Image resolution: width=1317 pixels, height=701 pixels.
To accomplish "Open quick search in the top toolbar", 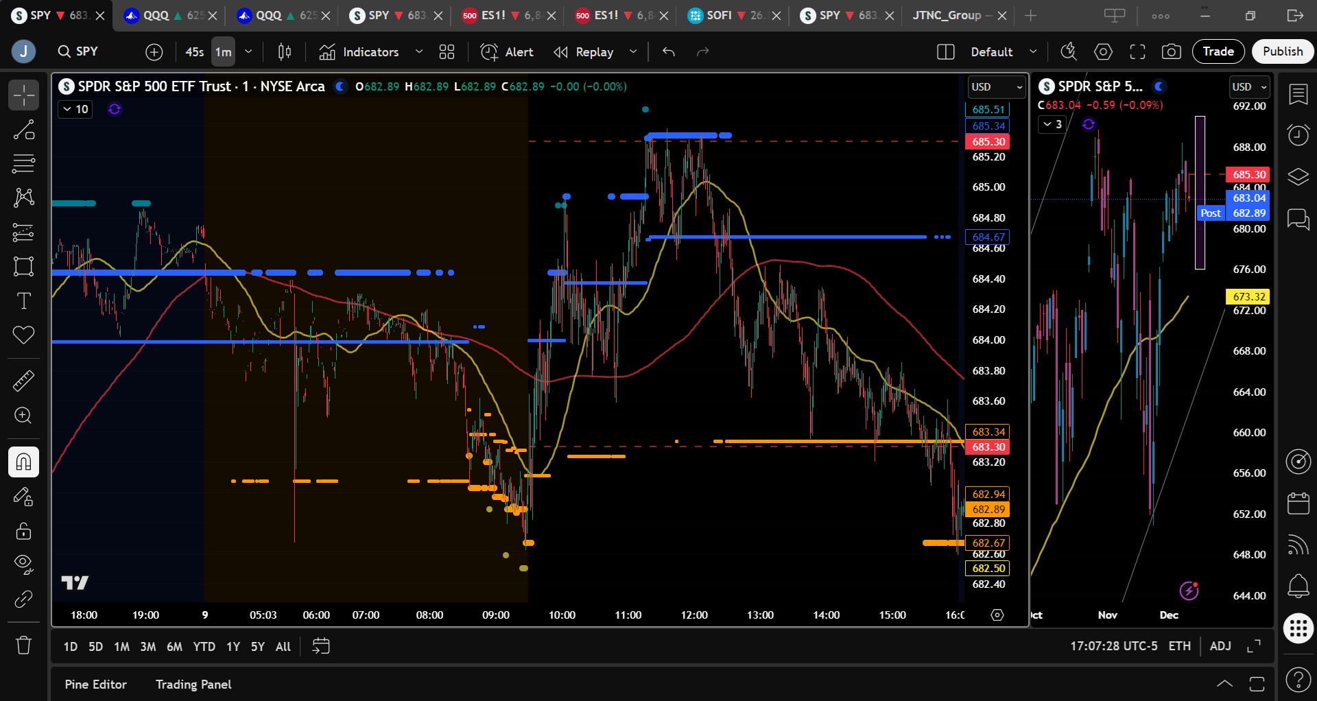I will 1068,51.
